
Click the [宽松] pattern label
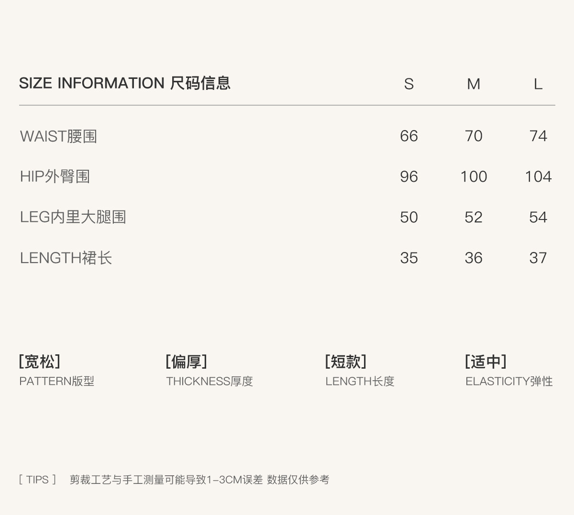click(x=40, y=362)
